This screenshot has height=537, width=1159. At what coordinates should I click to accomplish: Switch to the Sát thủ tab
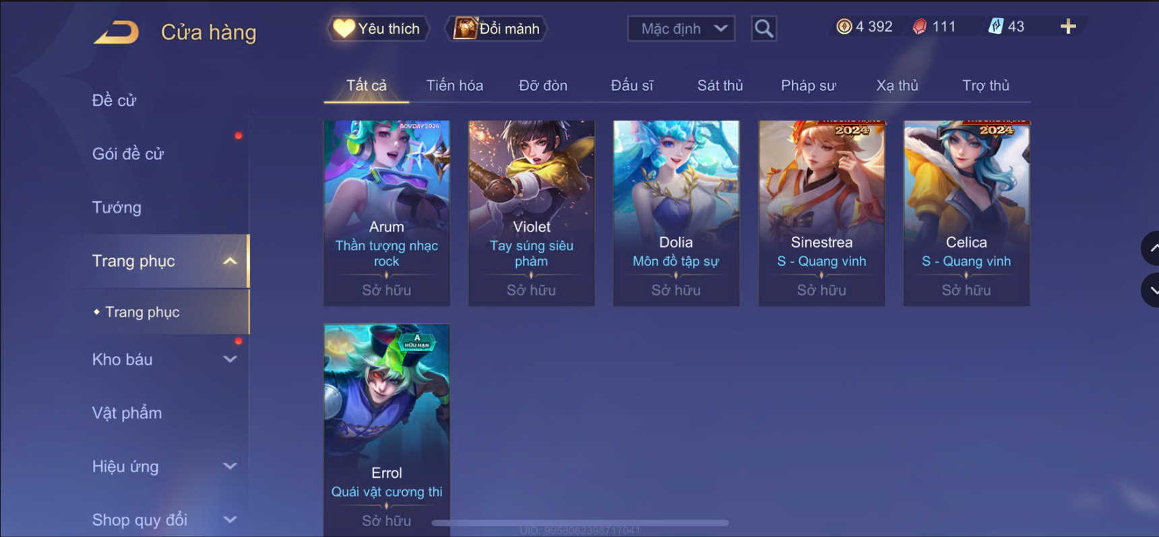click(x=720, y=85)
